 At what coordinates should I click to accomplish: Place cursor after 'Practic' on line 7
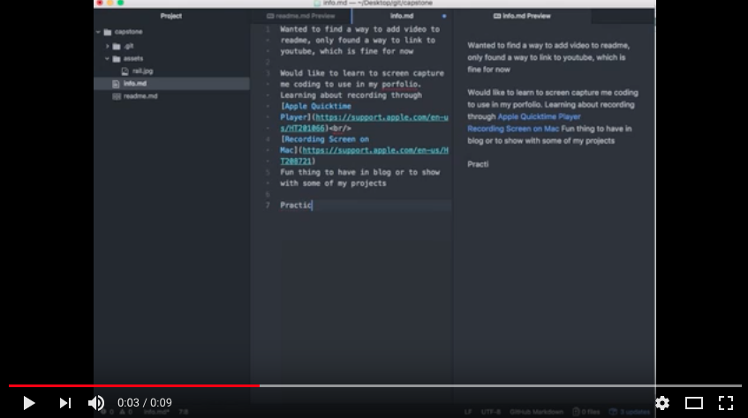point(313,205)
